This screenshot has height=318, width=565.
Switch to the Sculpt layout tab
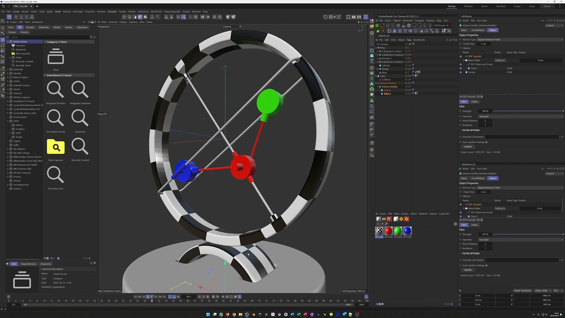point(517,6)
